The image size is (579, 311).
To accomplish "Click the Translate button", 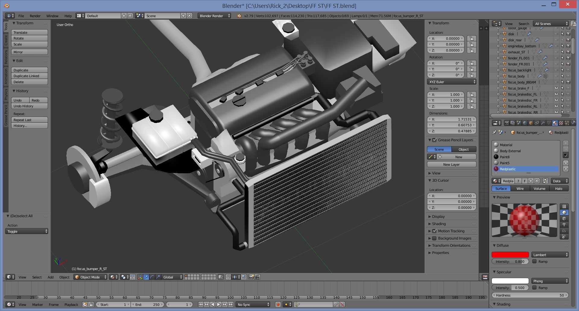I will pos(30,32).
